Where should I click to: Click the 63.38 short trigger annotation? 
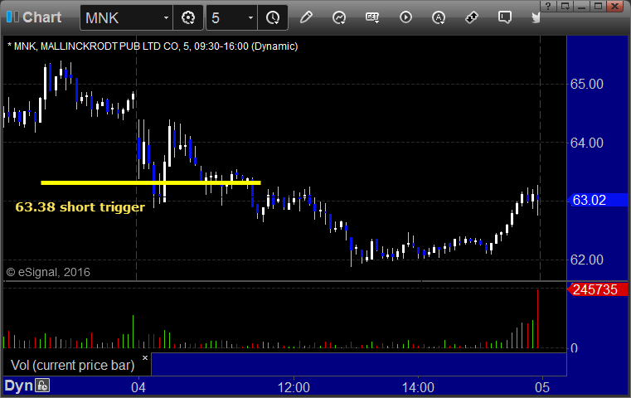(x=80, y=207)
